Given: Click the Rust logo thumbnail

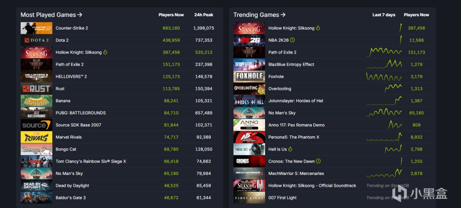Looking at the screenshot, I should (x=36, y=89).
